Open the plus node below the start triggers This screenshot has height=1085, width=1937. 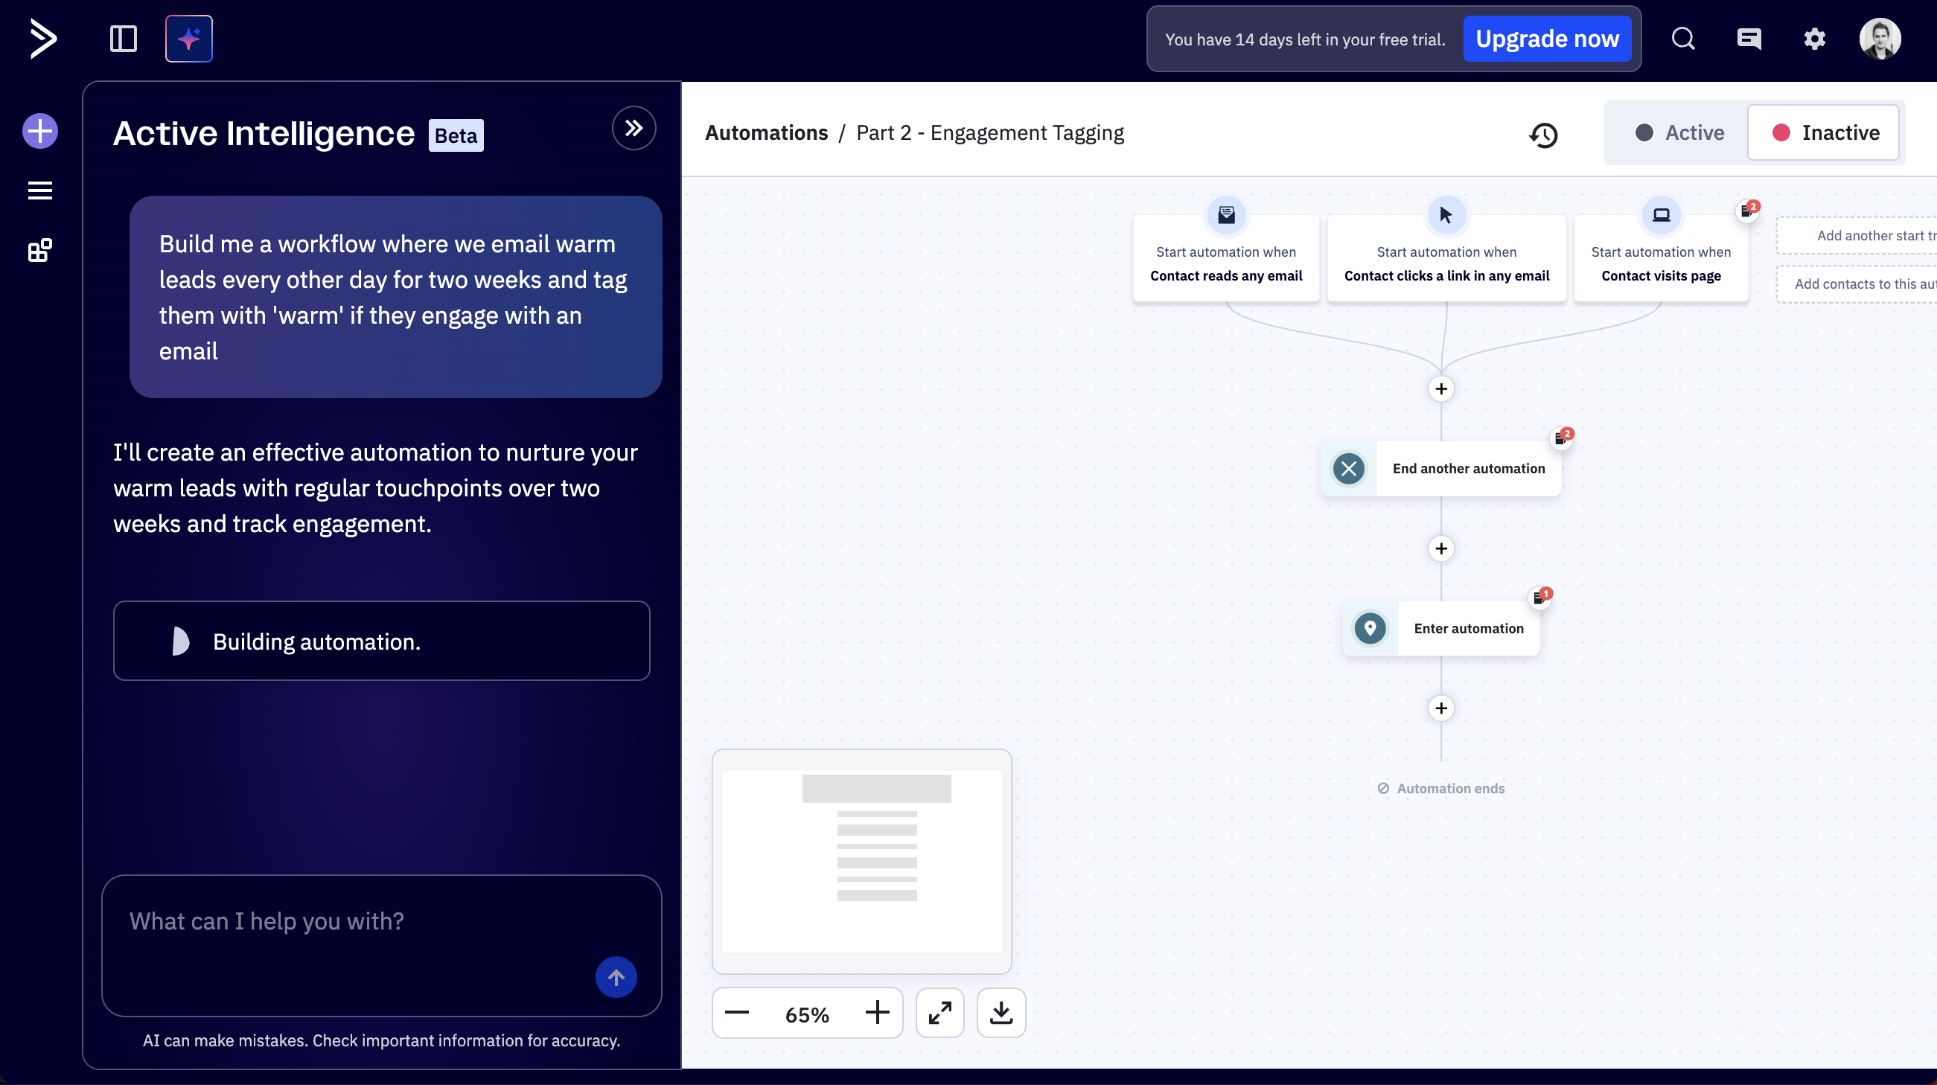point(1441,388)
